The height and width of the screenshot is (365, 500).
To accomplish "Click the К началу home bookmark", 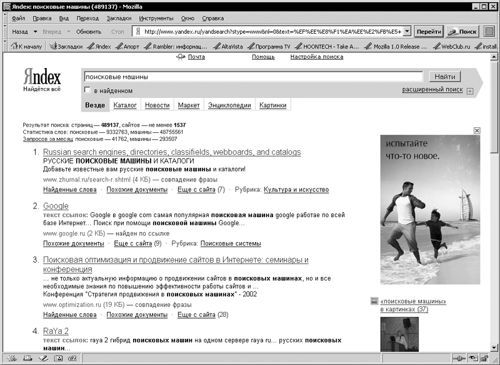I will [26, 46].
